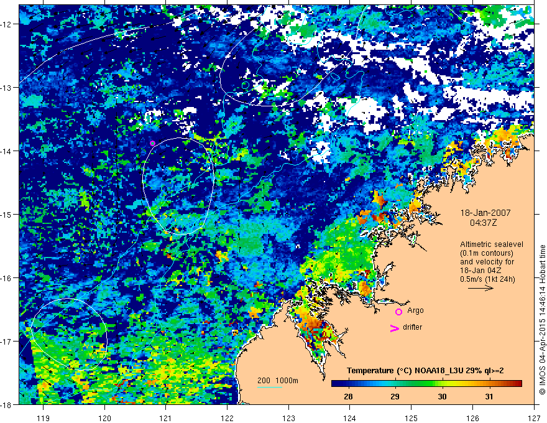547x423 pixels.
Task: Click latitude axis label '-13'
Action: [x=7, y=88]
